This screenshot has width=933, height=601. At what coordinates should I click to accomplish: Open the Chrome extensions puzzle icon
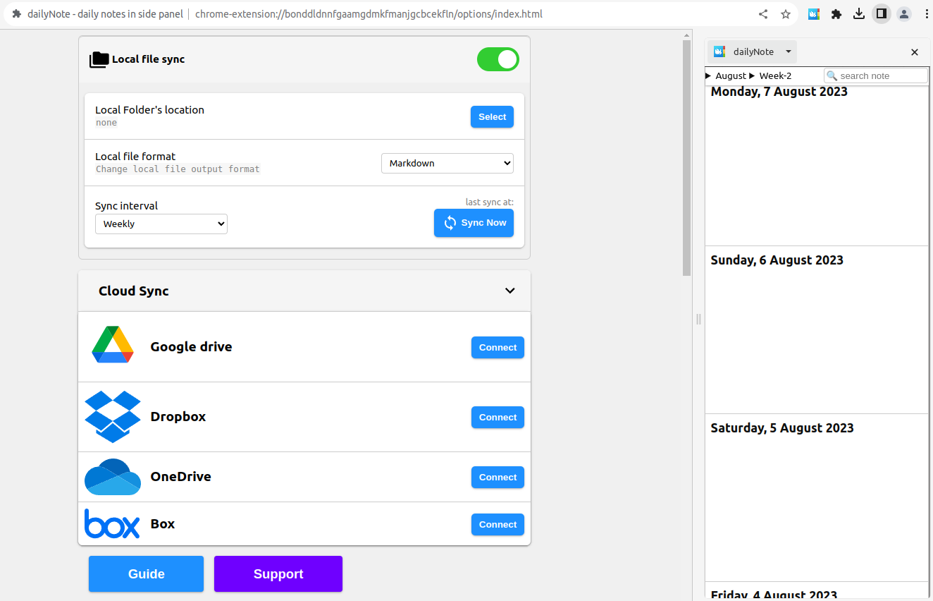point(836,14)
